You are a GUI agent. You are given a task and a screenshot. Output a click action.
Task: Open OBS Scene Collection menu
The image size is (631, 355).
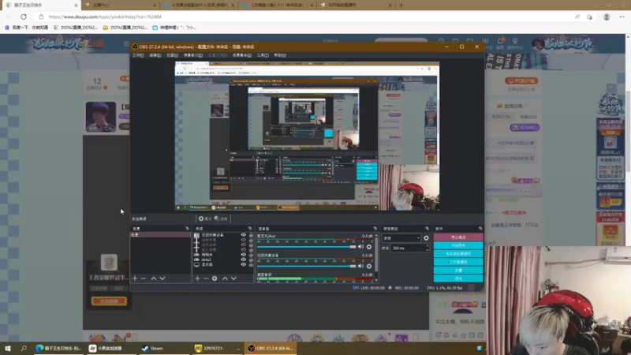point(242,55)
